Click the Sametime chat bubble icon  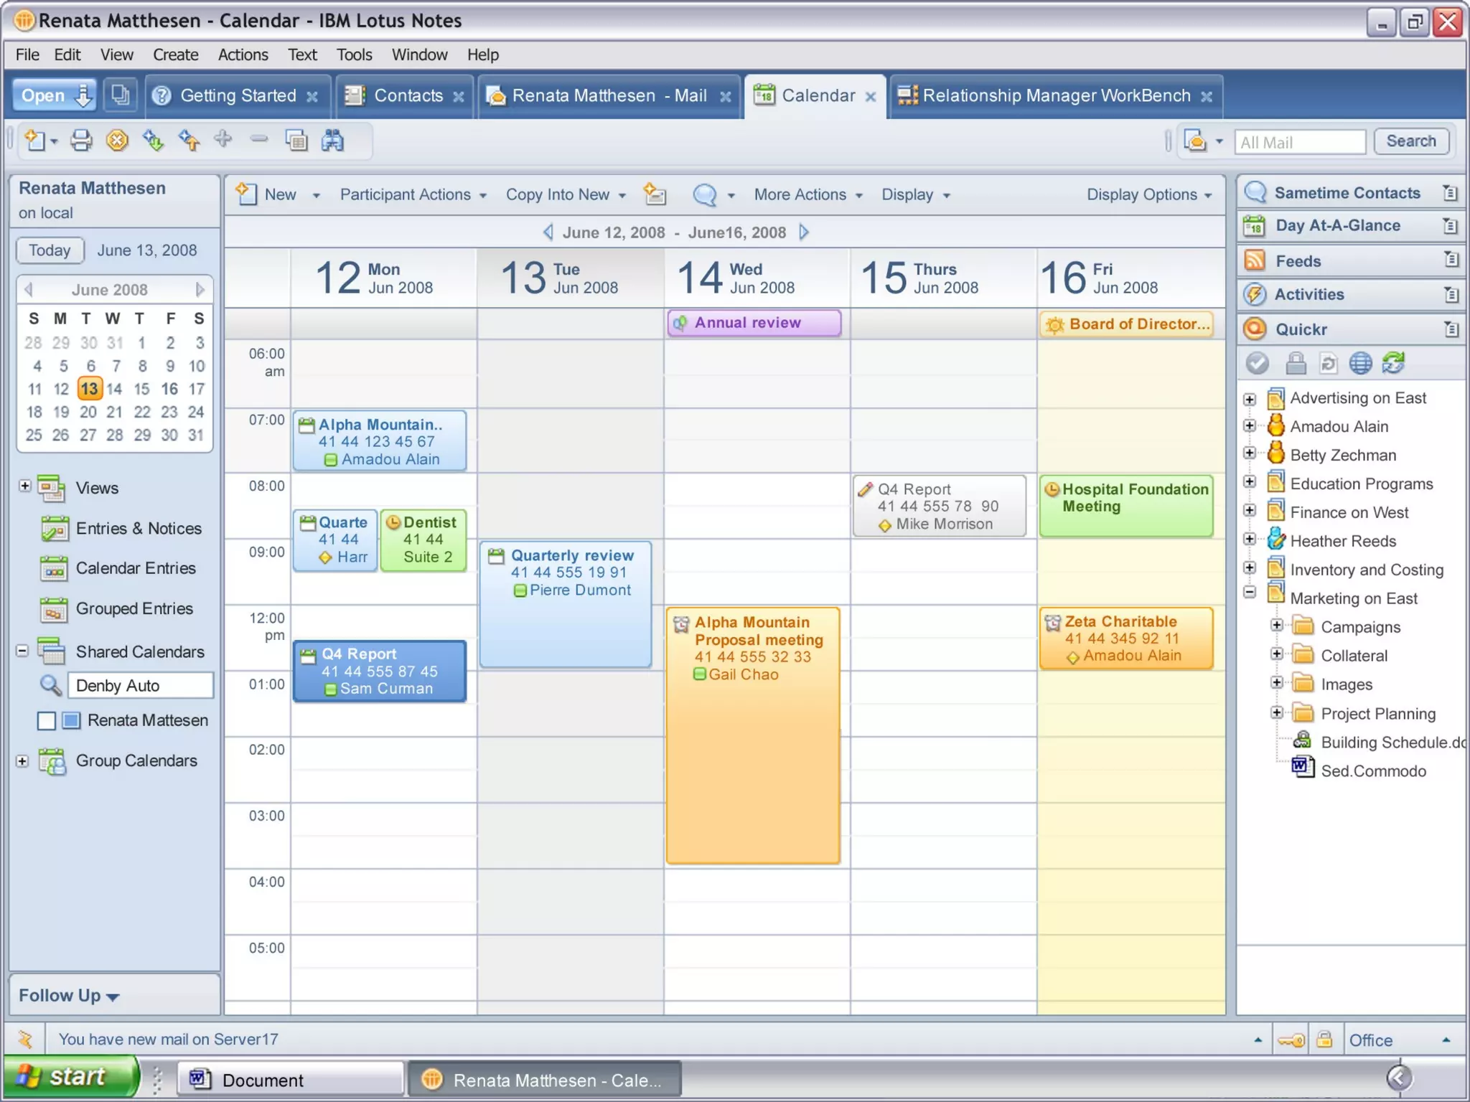[x=705, y=194]
